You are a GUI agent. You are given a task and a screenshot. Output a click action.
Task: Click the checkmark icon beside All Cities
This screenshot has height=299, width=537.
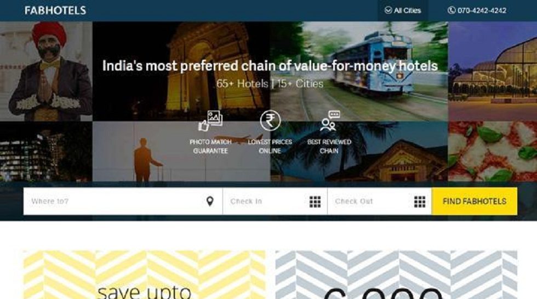(x=388, y=10)
